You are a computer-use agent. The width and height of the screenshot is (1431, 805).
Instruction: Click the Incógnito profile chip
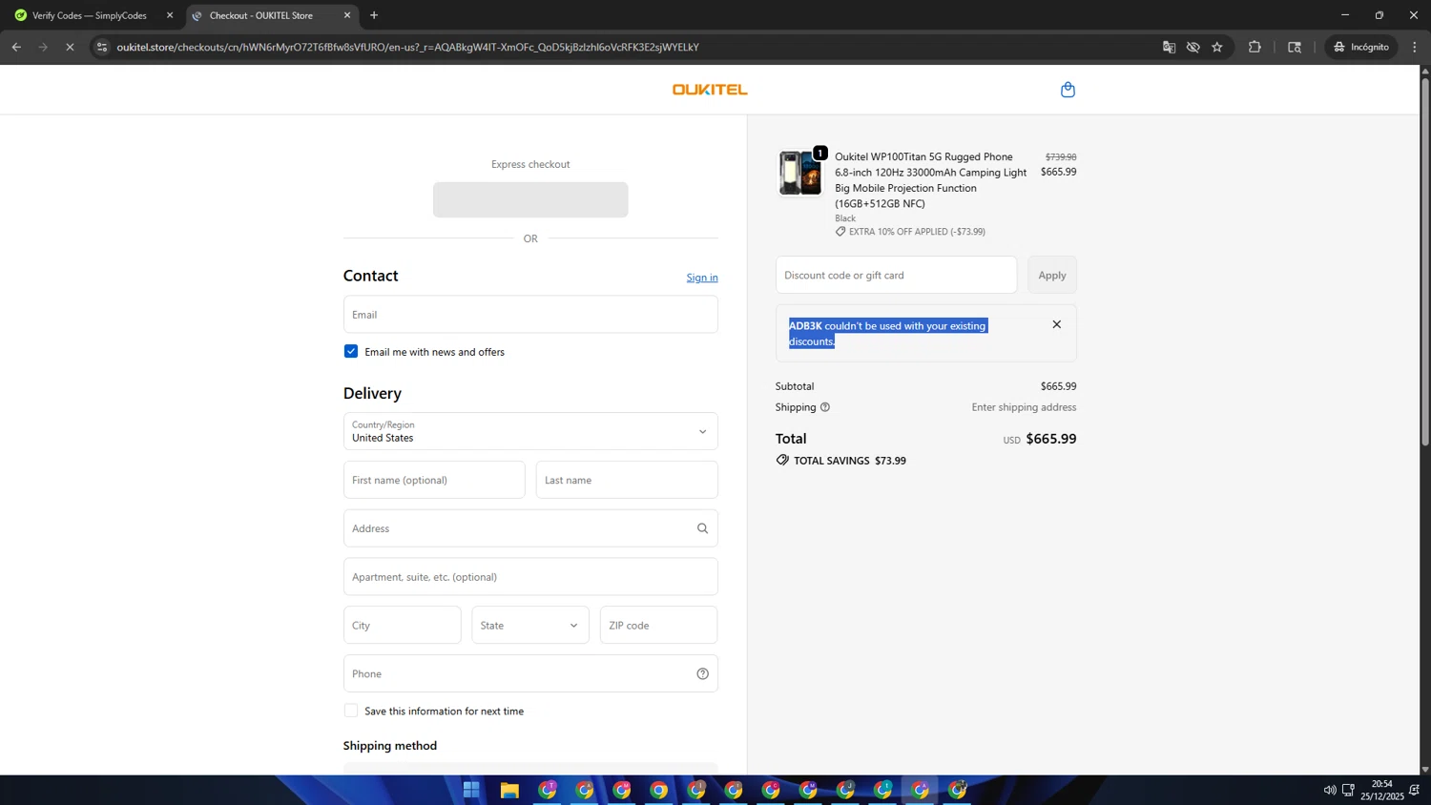click(1361, 47)
